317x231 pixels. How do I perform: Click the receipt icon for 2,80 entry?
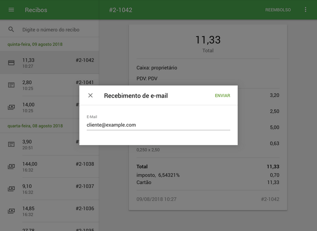(x=11, y=85)
